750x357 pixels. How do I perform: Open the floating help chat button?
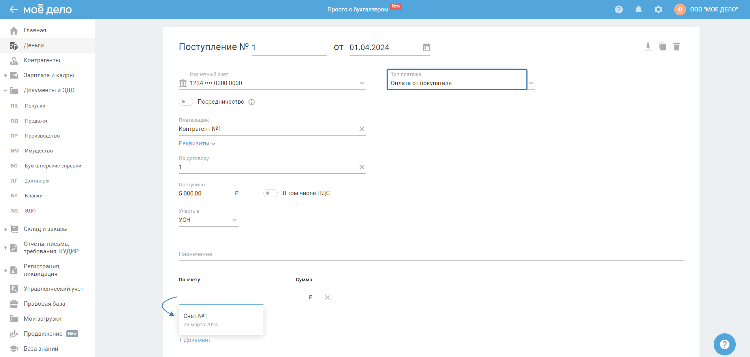[x=724, y=344]
